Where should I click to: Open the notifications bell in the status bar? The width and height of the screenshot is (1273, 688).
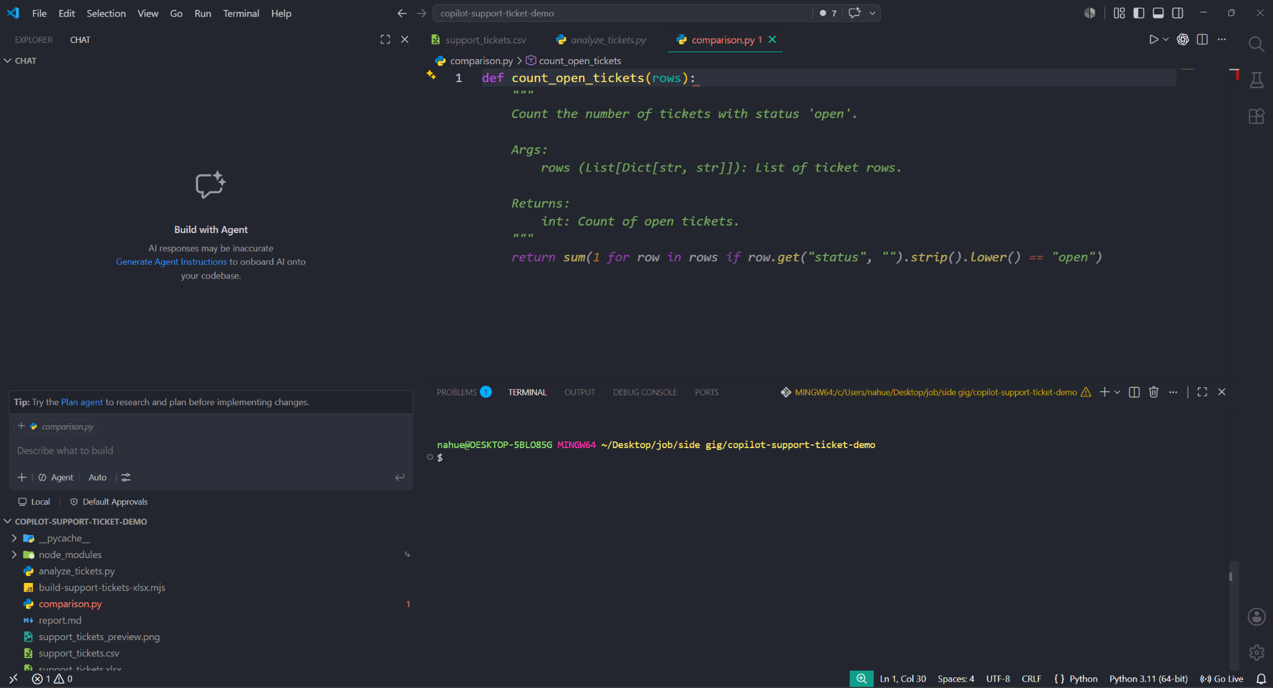point(1261,679)
